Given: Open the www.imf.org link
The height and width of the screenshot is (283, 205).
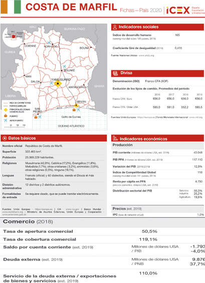Looking at the screenshot, I should point(196,117).
